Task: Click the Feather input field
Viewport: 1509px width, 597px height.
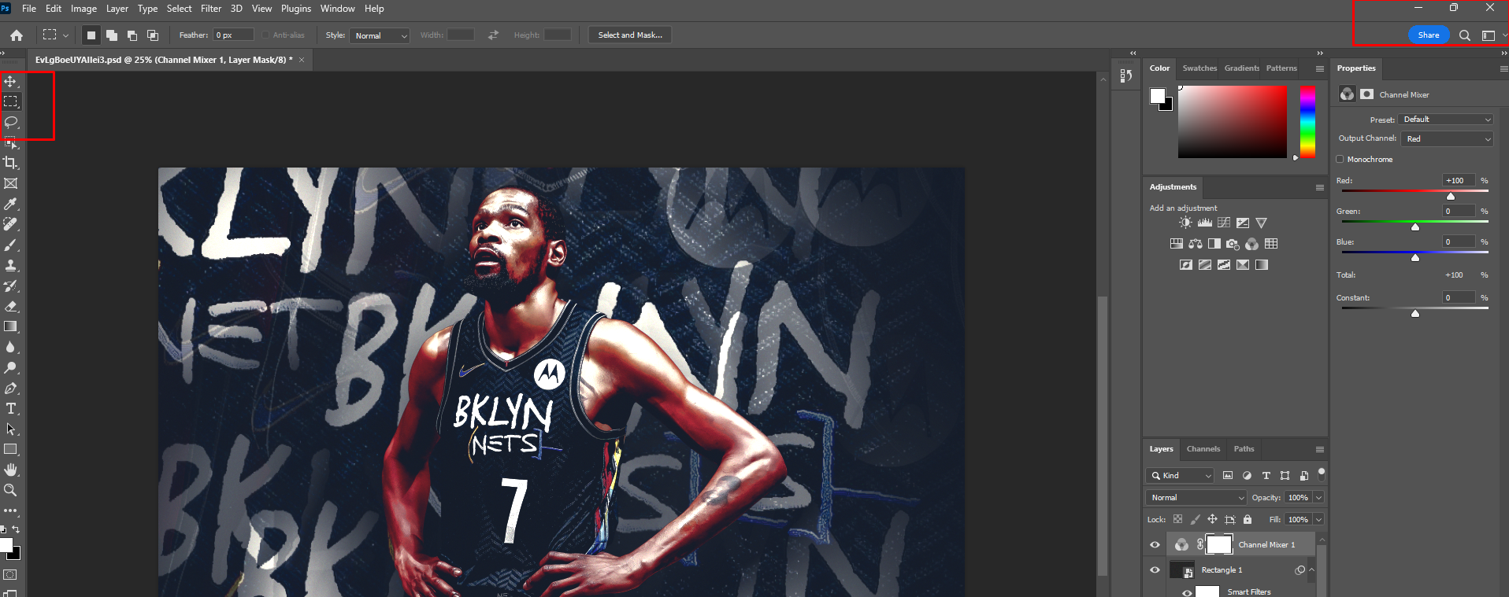Action: click(x=233, y=35)
